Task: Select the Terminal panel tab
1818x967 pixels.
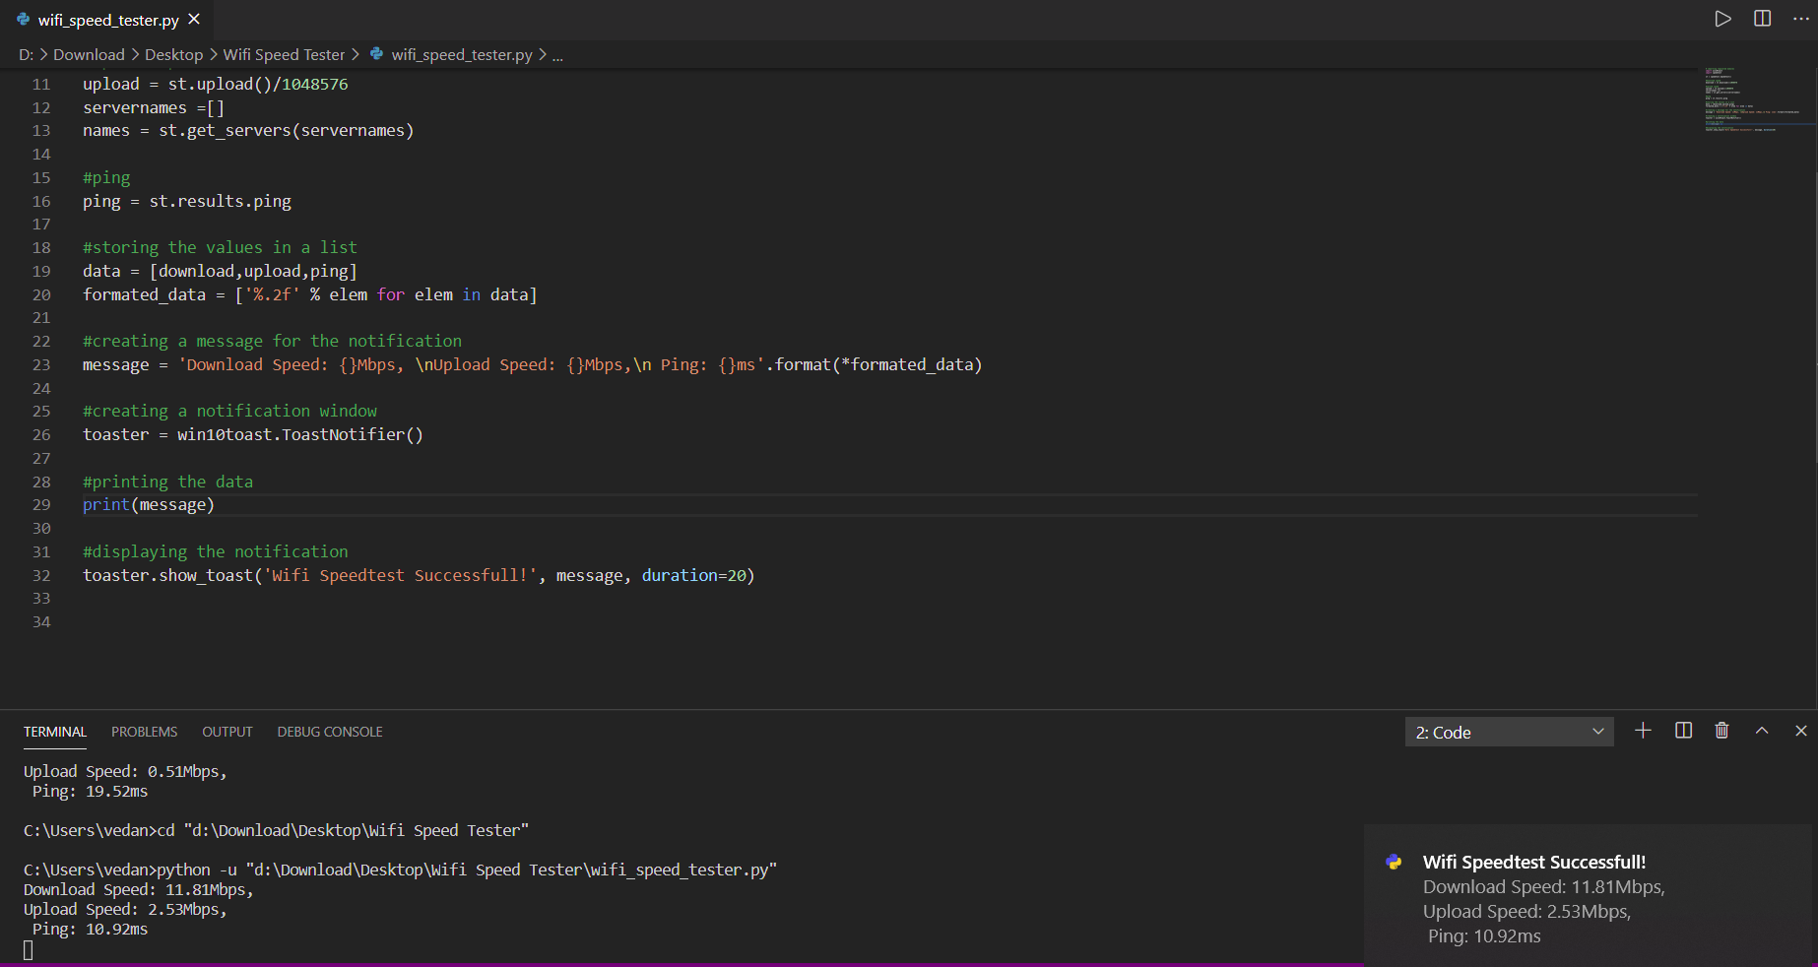Action: point(55,732)
